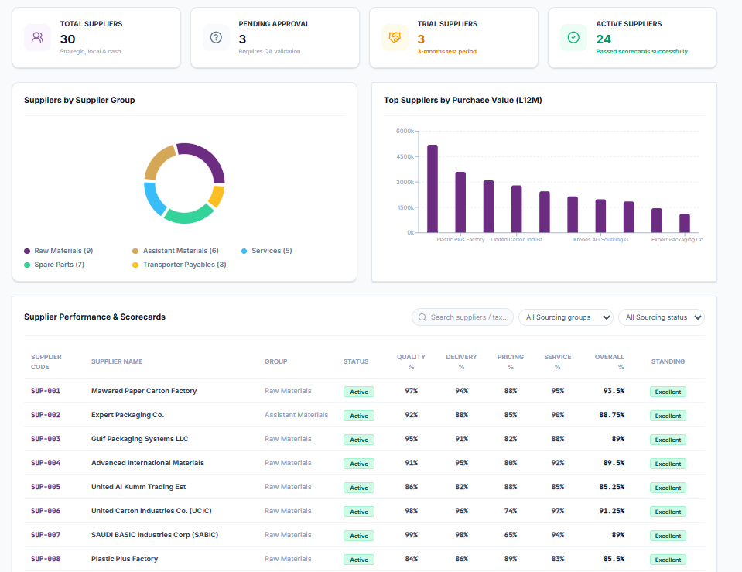742x572 pixels.
Task: Focus the Search suppliers input field
Action: coord(463,317)
